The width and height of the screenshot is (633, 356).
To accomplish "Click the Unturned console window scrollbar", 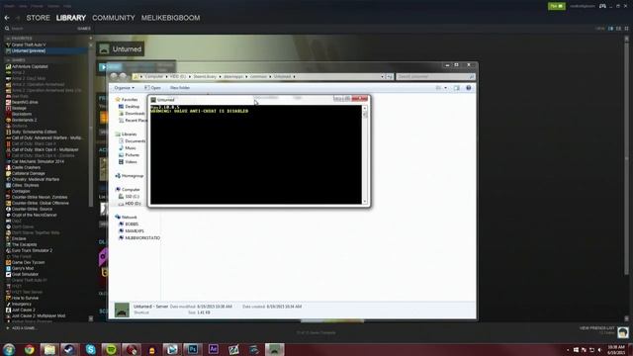I will pyautogui.click(x=365, y=154).
